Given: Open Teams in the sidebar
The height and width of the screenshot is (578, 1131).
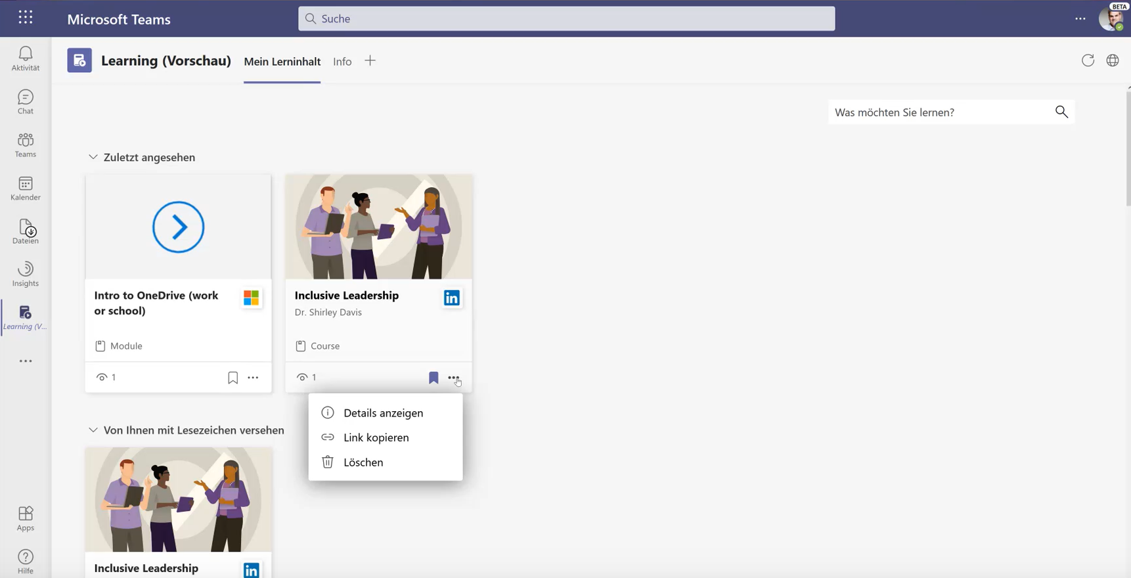Looking at the screenshot, I should [x=26, y=145].
